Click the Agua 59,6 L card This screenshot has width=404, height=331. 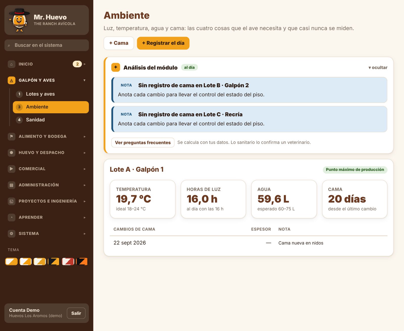coord(284,199)
